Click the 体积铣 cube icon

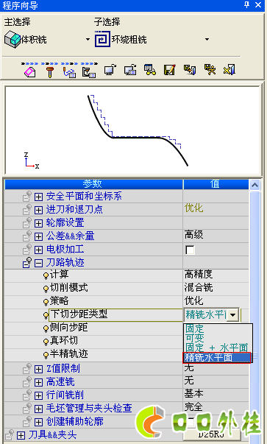coord(13,39)
